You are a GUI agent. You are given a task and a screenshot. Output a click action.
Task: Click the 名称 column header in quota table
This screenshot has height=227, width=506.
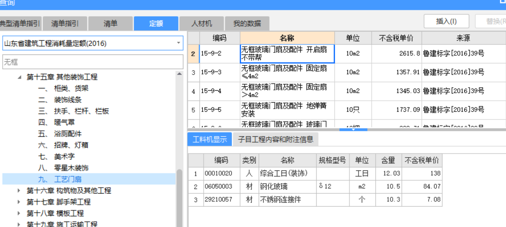(x=287, y=38)
